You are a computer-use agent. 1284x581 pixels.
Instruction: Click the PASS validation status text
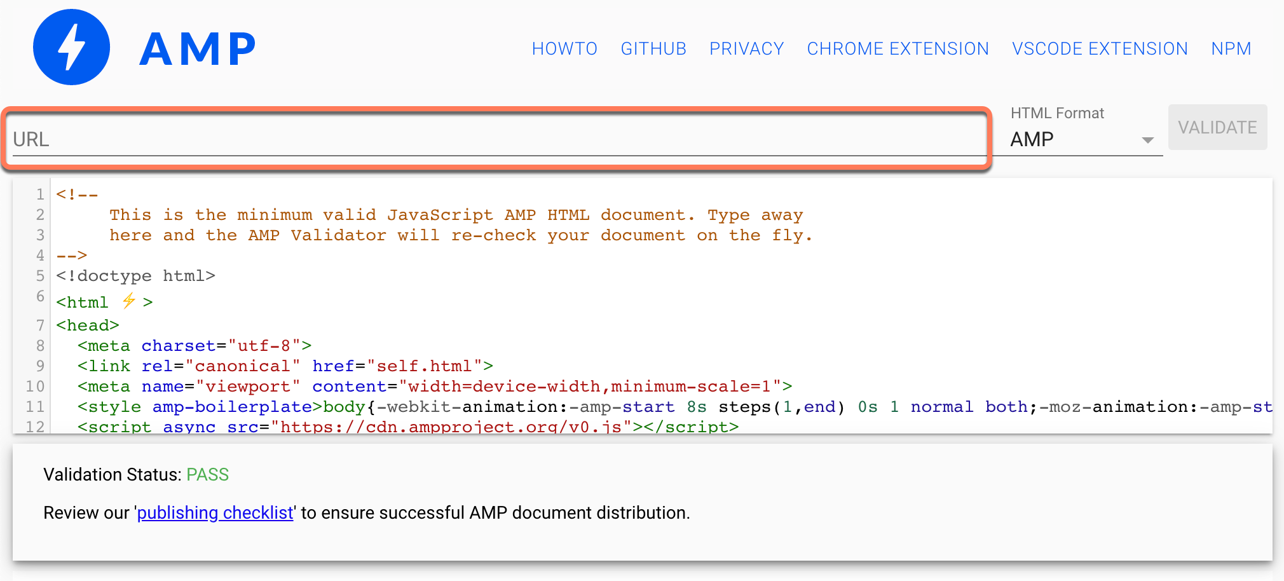click(x=207, y=475)
